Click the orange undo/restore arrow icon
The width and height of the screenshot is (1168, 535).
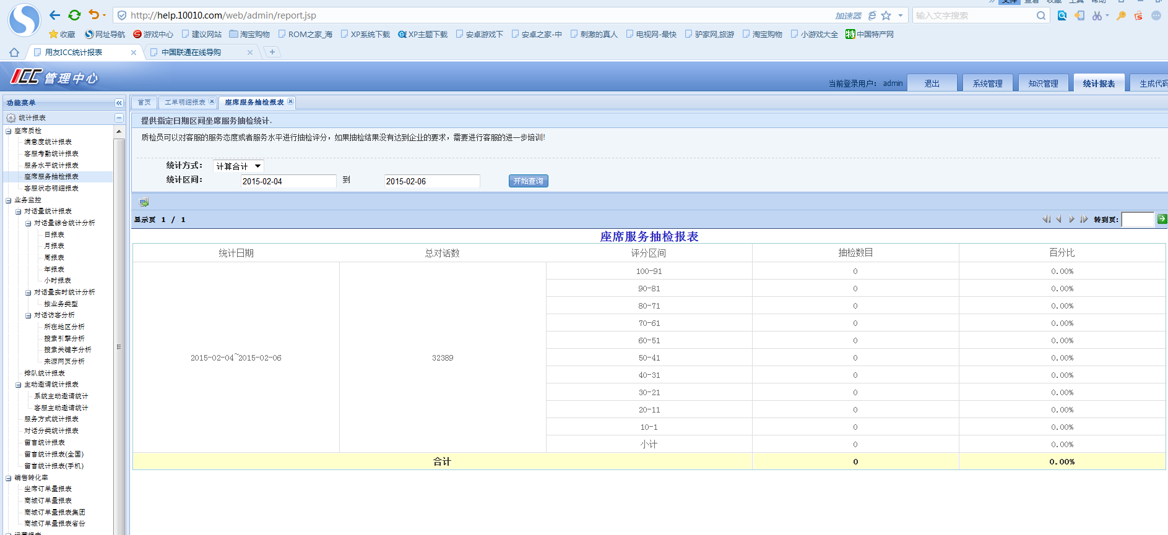tap(93, 15)
